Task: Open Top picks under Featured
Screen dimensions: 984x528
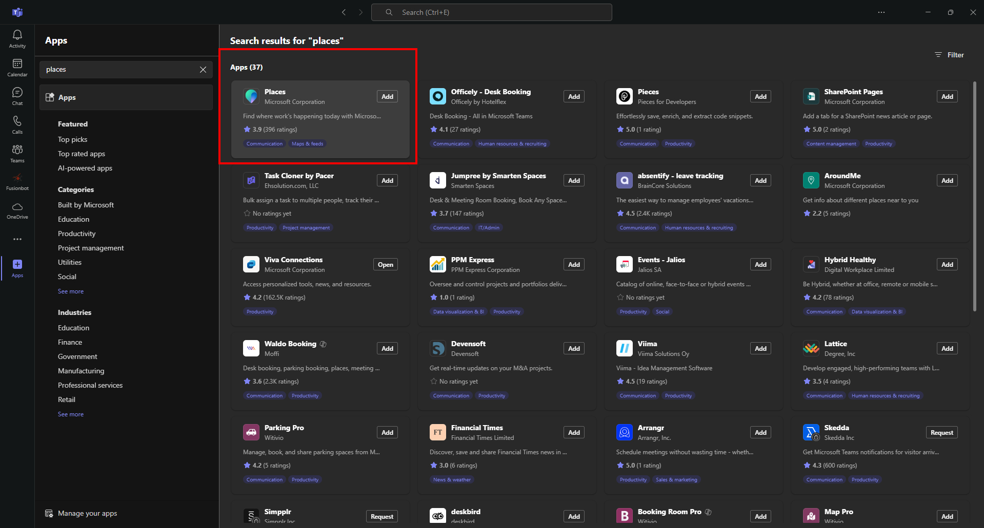Action: (x=73, y=139)
